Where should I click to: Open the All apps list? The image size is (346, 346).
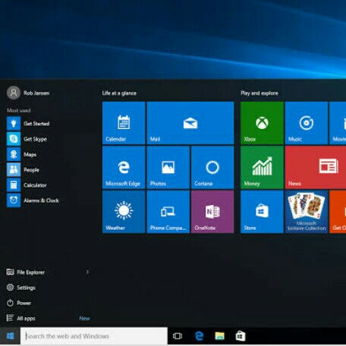20,318
